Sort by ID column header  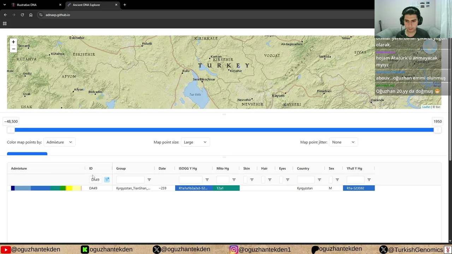91,168
